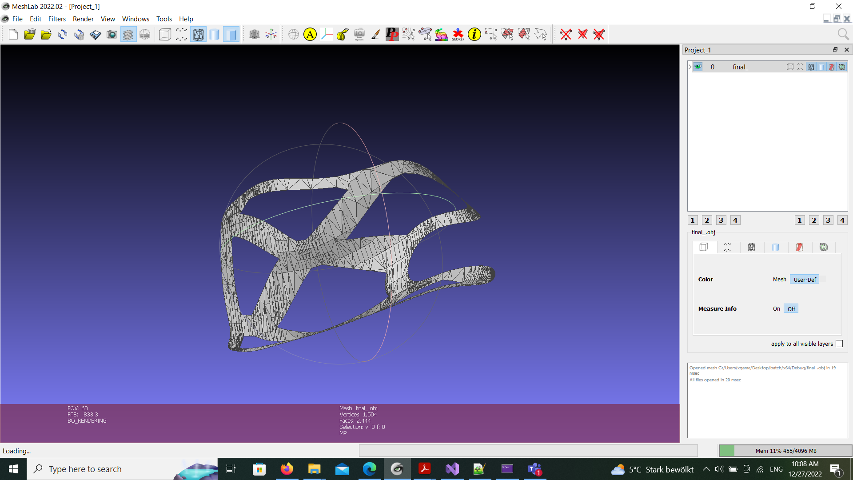The image size is (853, 480).
Task: Toggle wireframe icon on final_ layer row
Action: point(811,67)
